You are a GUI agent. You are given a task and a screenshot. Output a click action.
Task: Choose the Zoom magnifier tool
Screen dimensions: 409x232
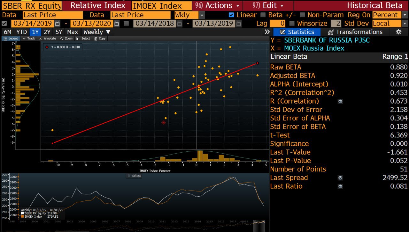66,38
